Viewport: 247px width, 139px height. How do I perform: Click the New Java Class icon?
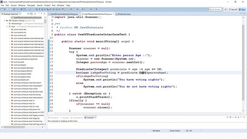(x=57, y=9)
